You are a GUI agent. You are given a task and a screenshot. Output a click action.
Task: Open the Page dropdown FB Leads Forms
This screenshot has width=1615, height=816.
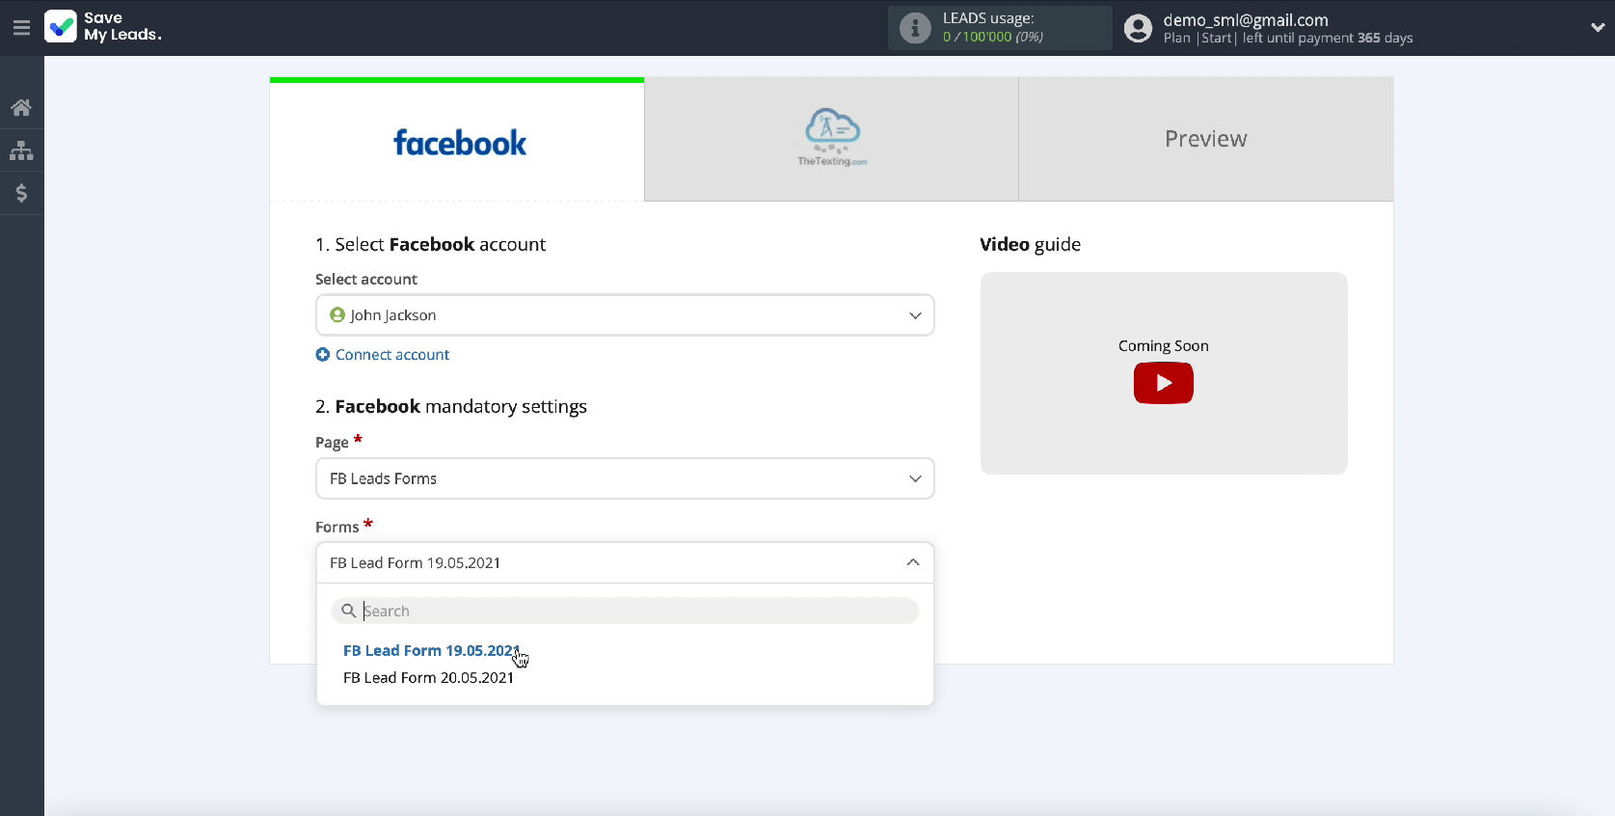pos(624,478)
